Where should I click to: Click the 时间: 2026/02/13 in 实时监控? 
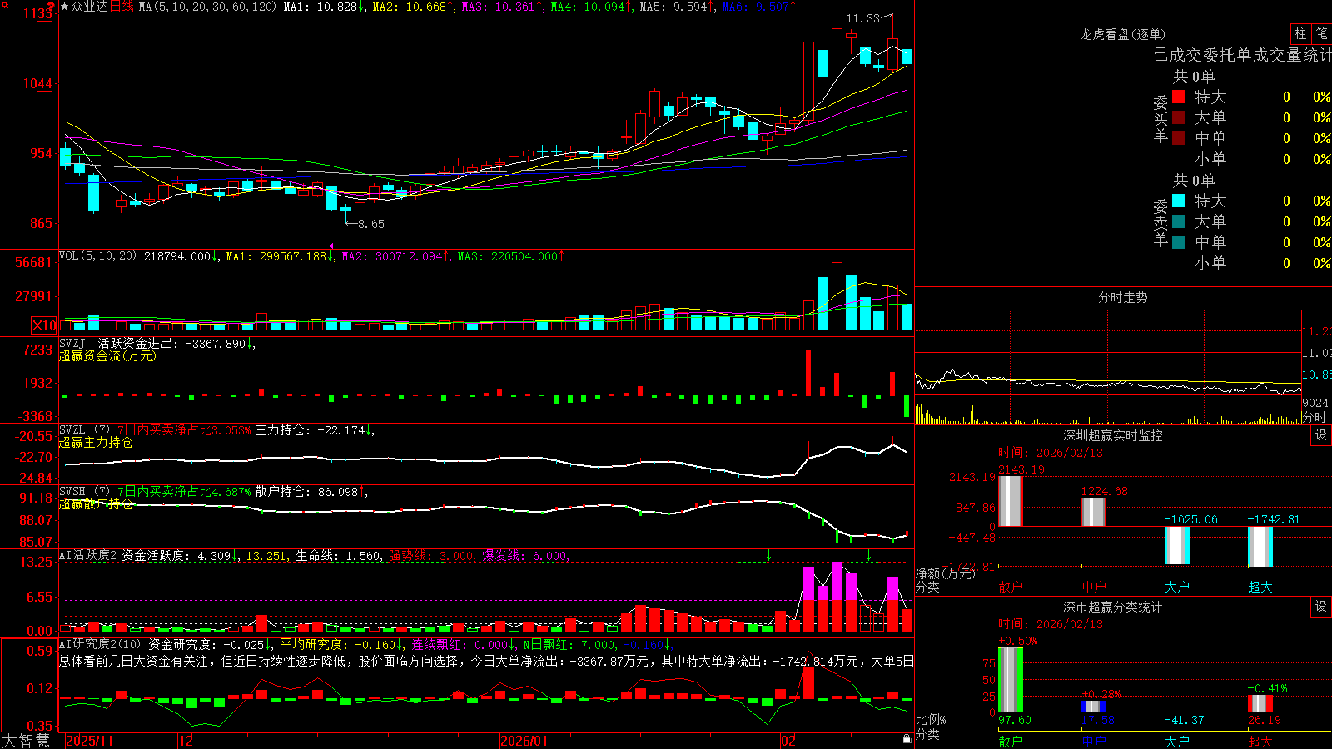tap(1050, 453)
